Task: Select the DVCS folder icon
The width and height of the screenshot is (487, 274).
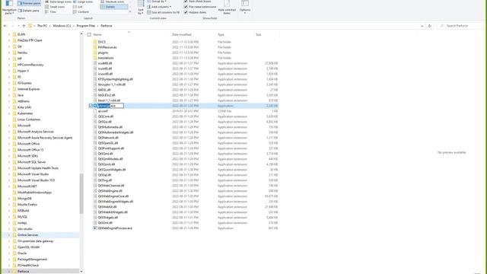Action: click(x=95, y=42)
